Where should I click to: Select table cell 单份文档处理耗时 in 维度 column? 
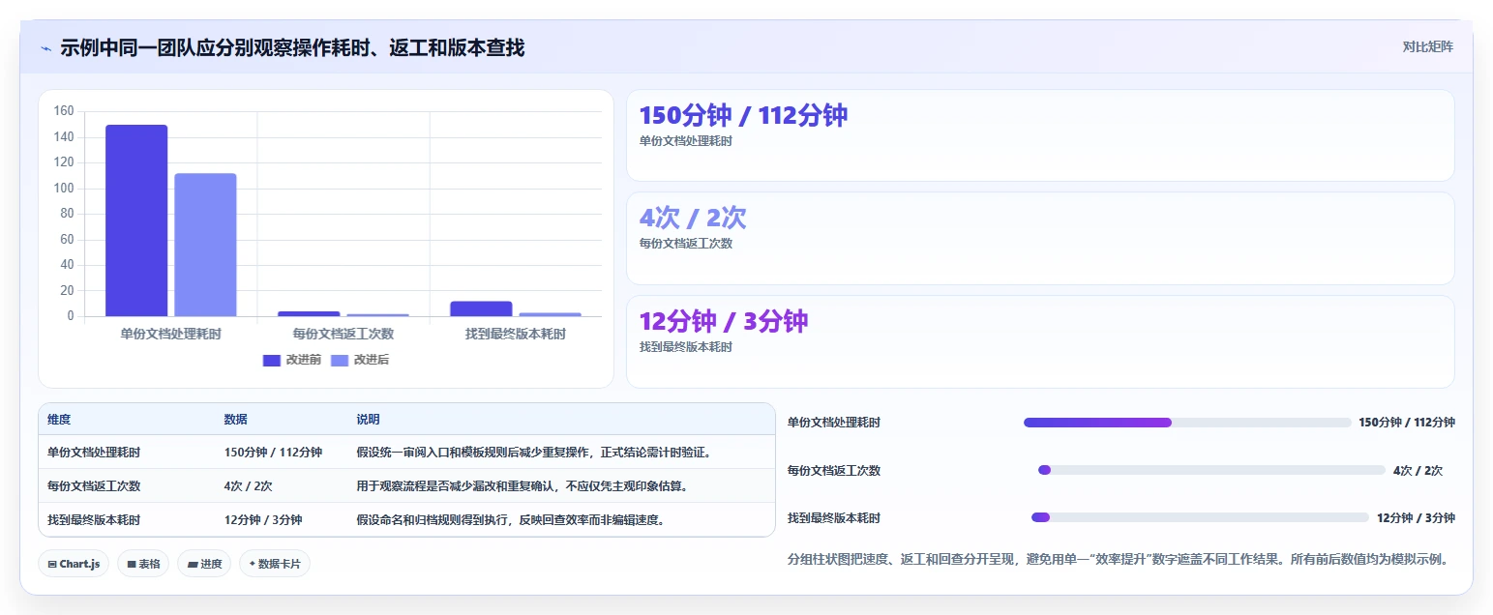[x=94, y=452]
